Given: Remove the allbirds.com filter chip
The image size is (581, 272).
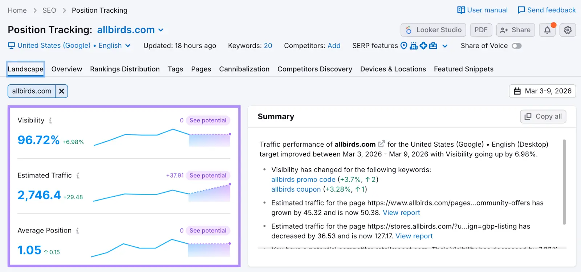Looking at the screenshot, I should coord(62,91).
